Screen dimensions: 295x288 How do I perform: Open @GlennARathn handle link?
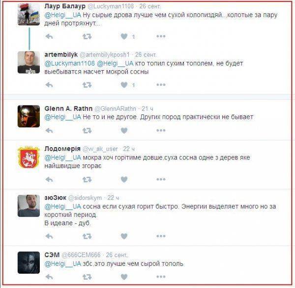pos(115,109)
